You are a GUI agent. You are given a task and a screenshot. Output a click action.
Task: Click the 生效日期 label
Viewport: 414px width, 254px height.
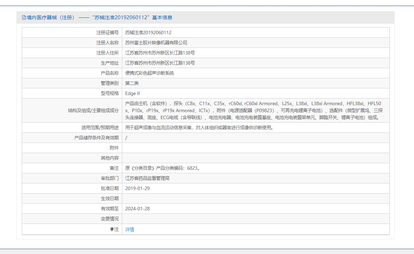[x=110, y=199]
